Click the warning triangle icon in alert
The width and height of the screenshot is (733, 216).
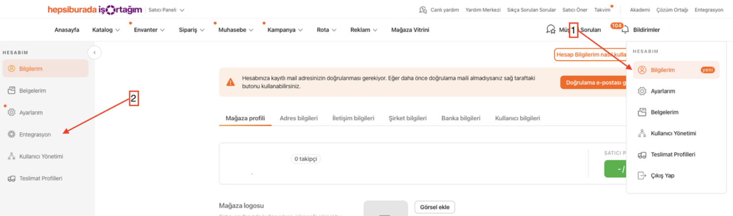click(x=231, y=82)
